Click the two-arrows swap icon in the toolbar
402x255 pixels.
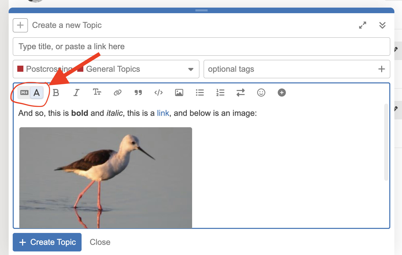(241, 93)
